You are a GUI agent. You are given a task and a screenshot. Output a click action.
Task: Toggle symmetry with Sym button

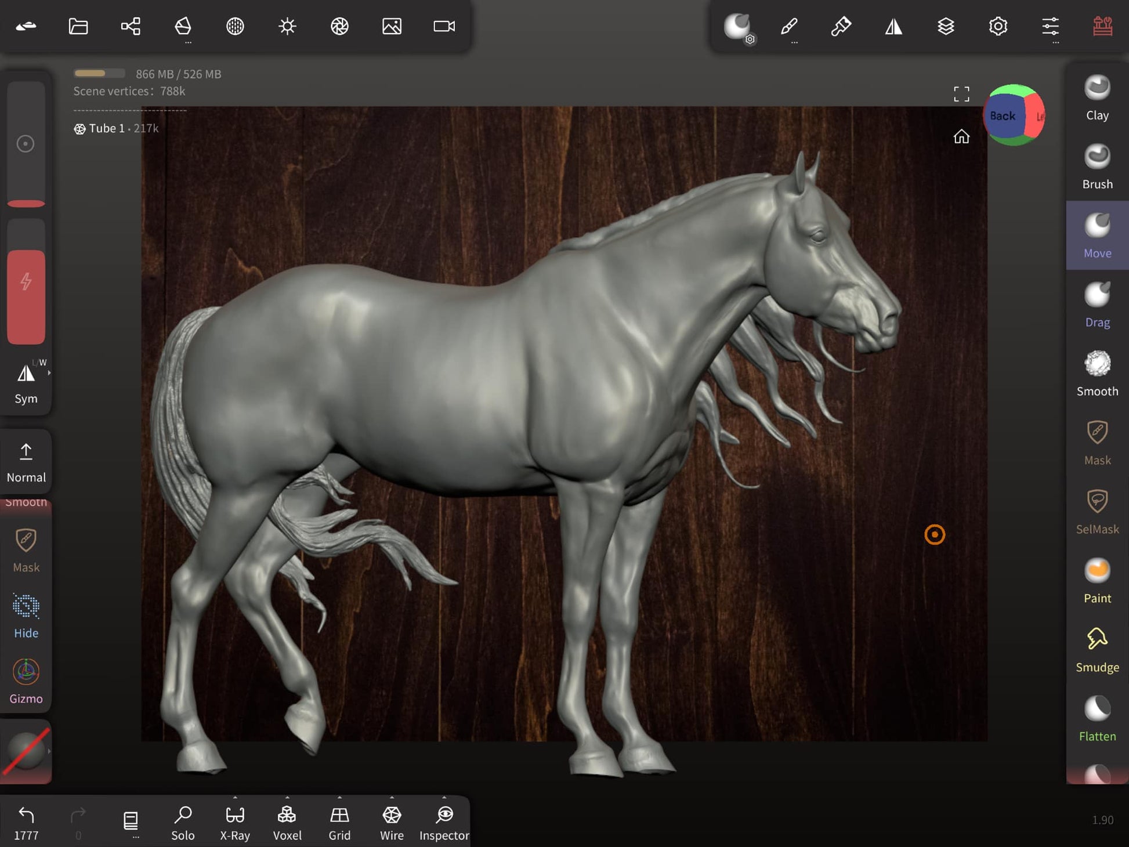(26, 382)
